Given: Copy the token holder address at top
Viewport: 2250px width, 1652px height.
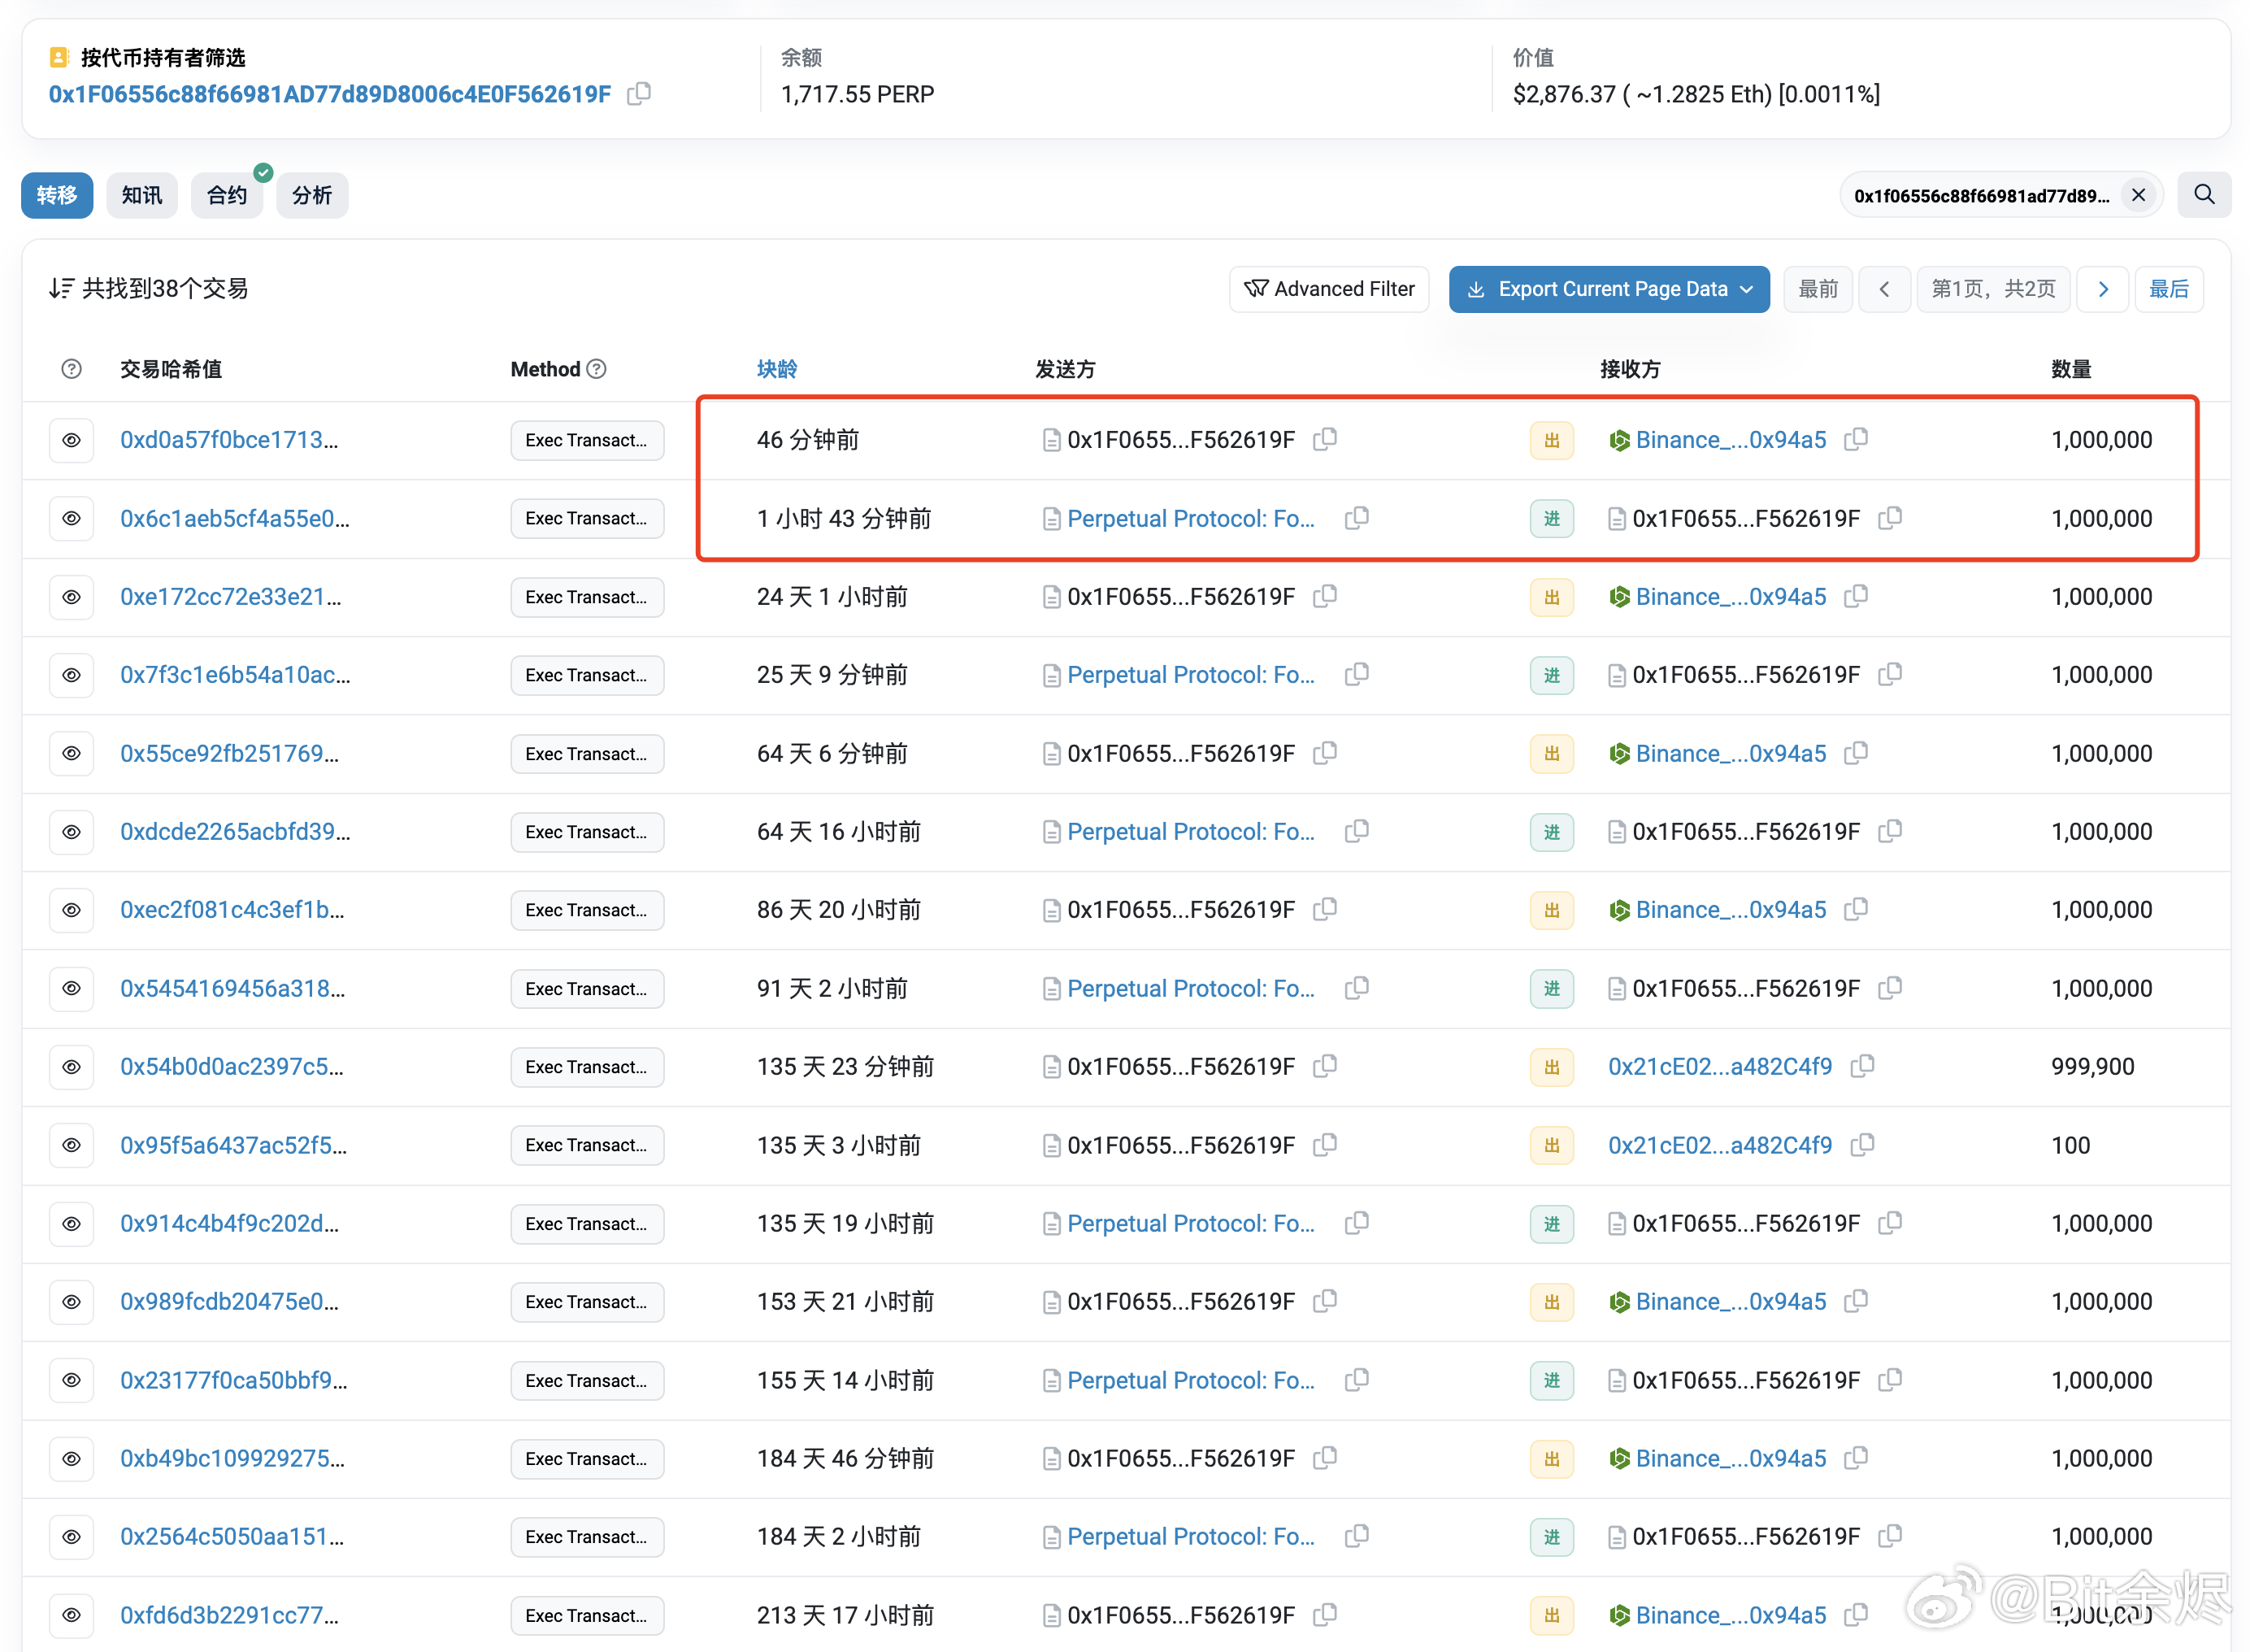Looking at the screenshot, I should 639,93.
